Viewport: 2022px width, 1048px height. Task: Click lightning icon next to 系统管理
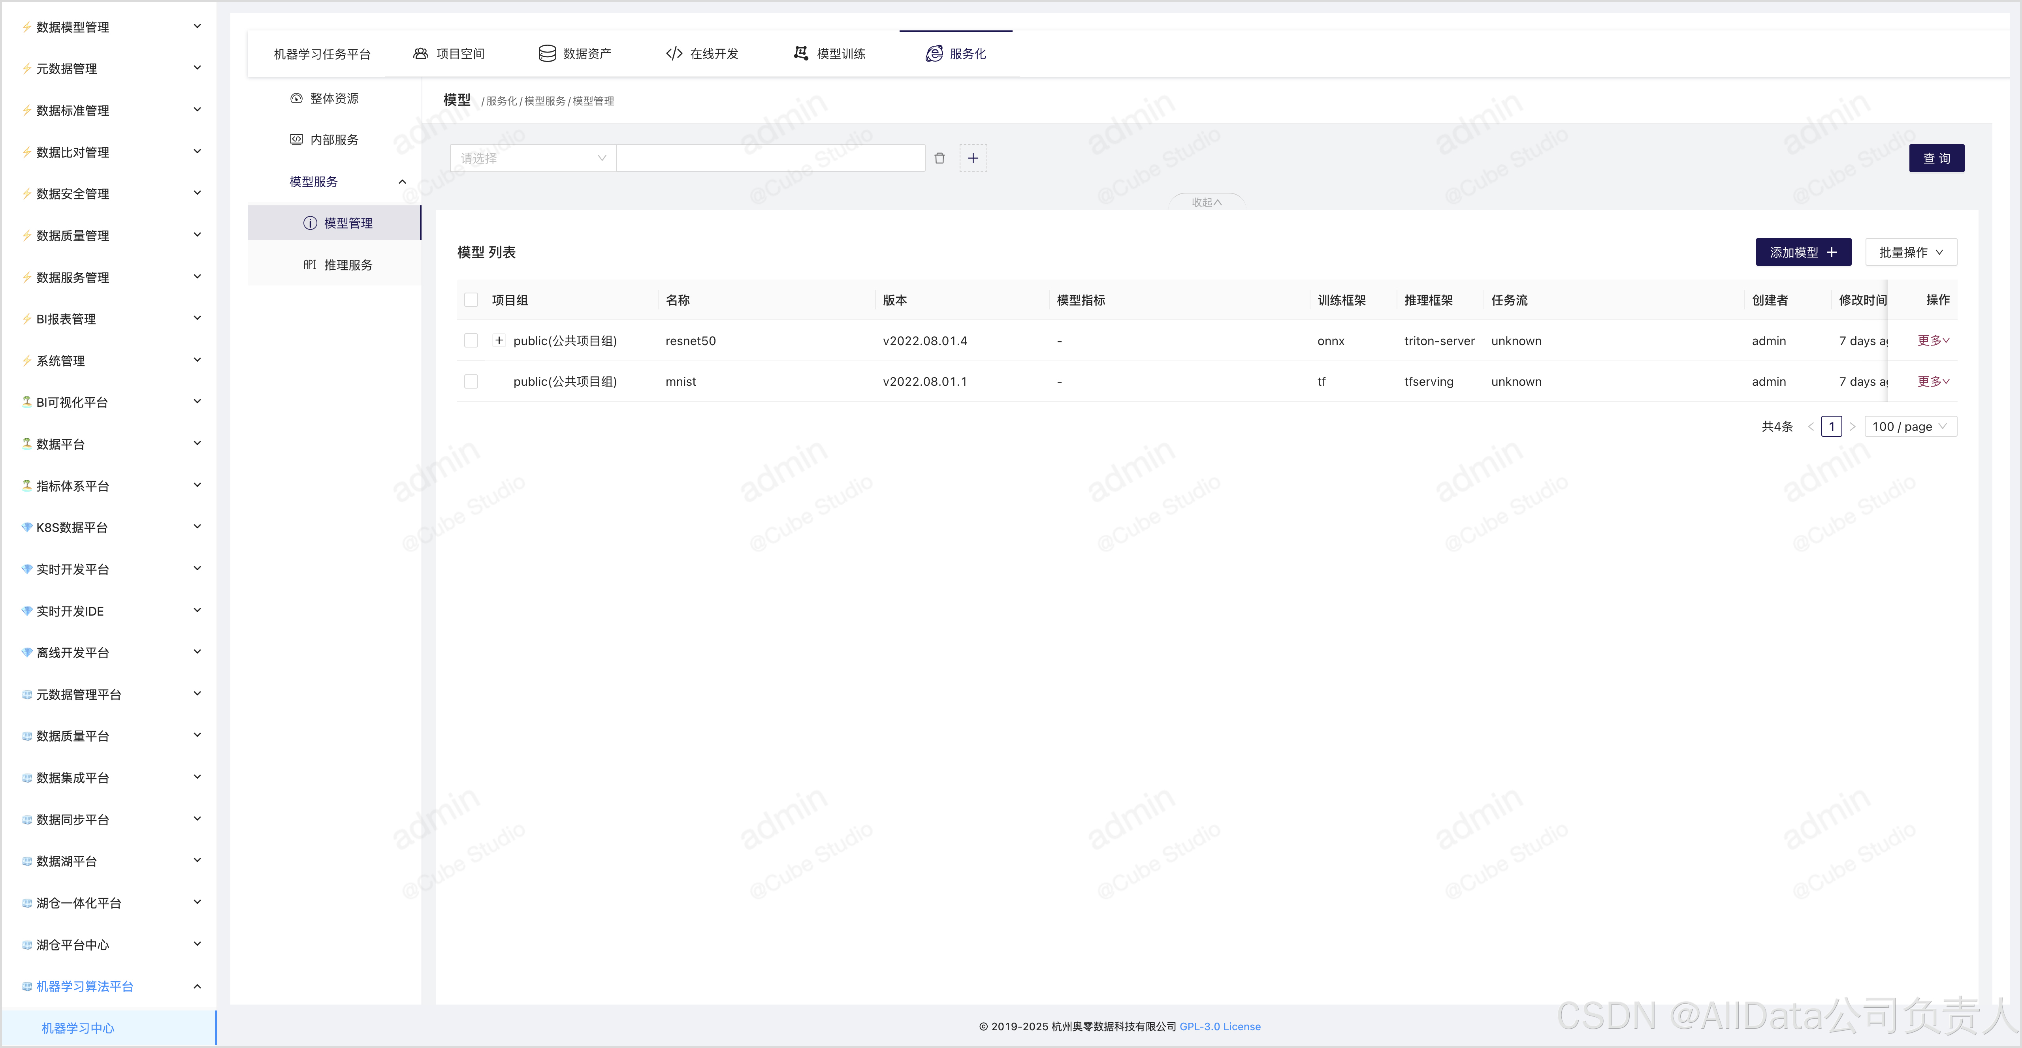coord(27,361)
